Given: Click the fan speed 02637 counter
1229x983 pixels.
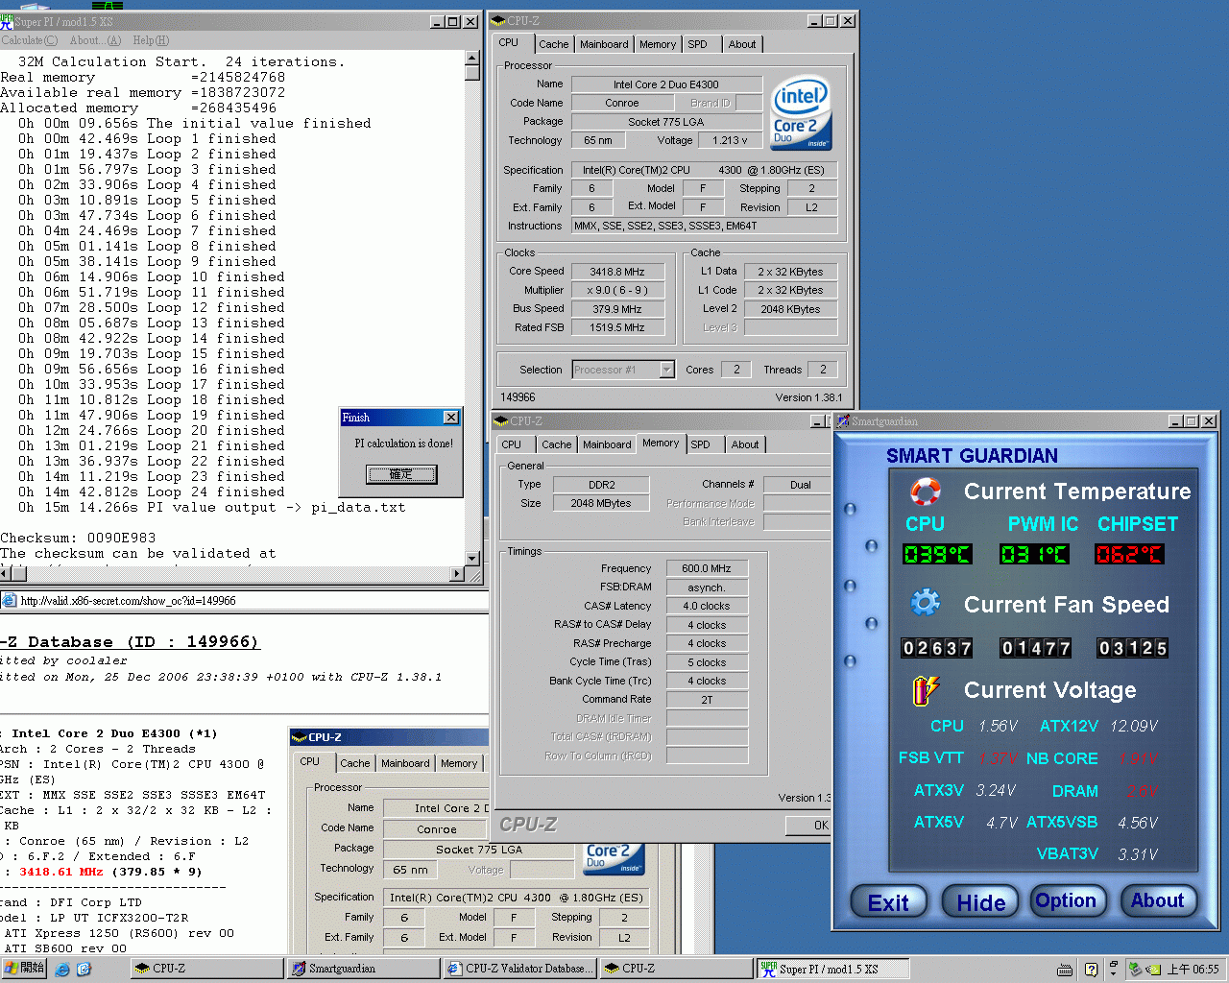Looking at the screenshot, I should [937, 648].
